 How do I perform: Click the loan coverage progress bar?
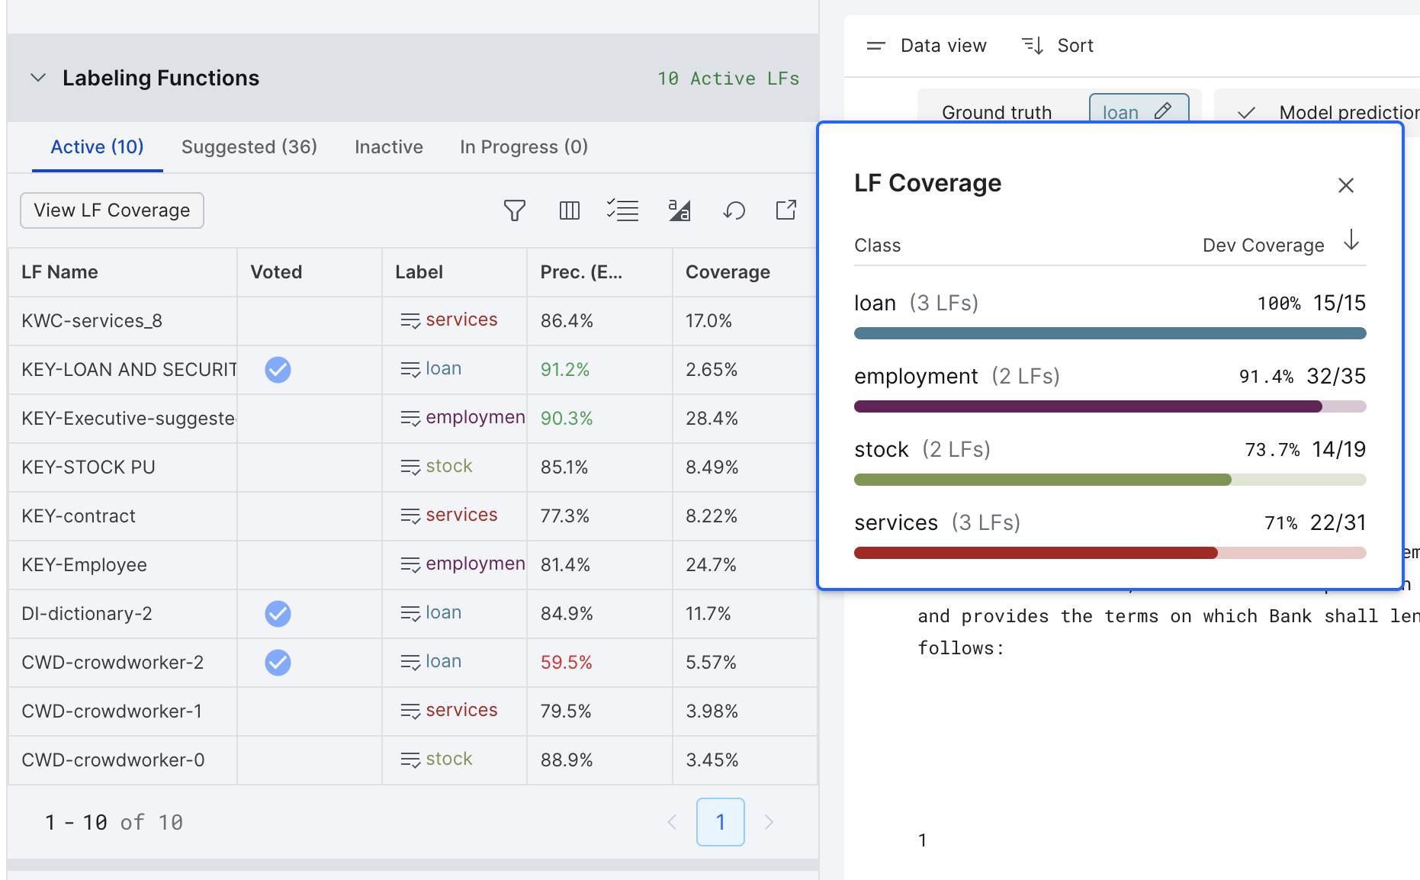pyautogui.click(x=1110, y=333)
